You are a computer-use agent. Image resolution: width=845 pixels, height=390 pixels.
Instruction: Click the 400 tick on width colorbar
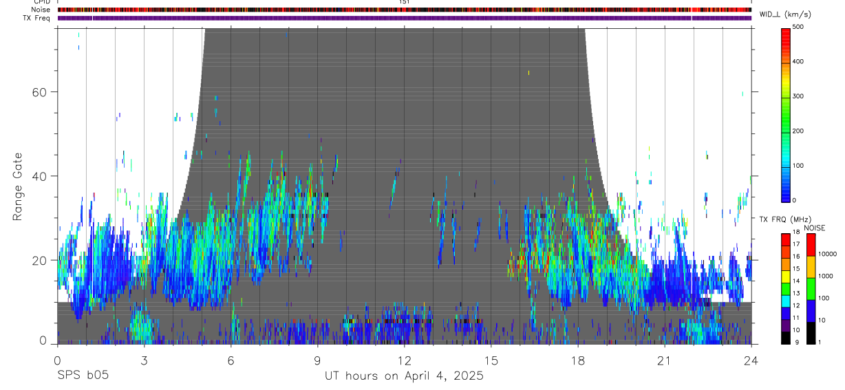coord(798,62)
